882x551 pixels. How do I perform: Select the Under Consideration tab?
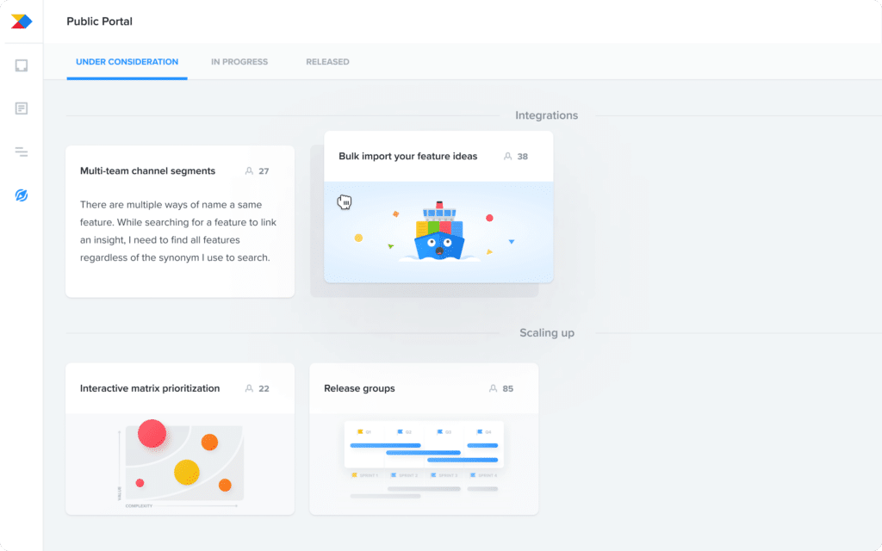point(127,62)
